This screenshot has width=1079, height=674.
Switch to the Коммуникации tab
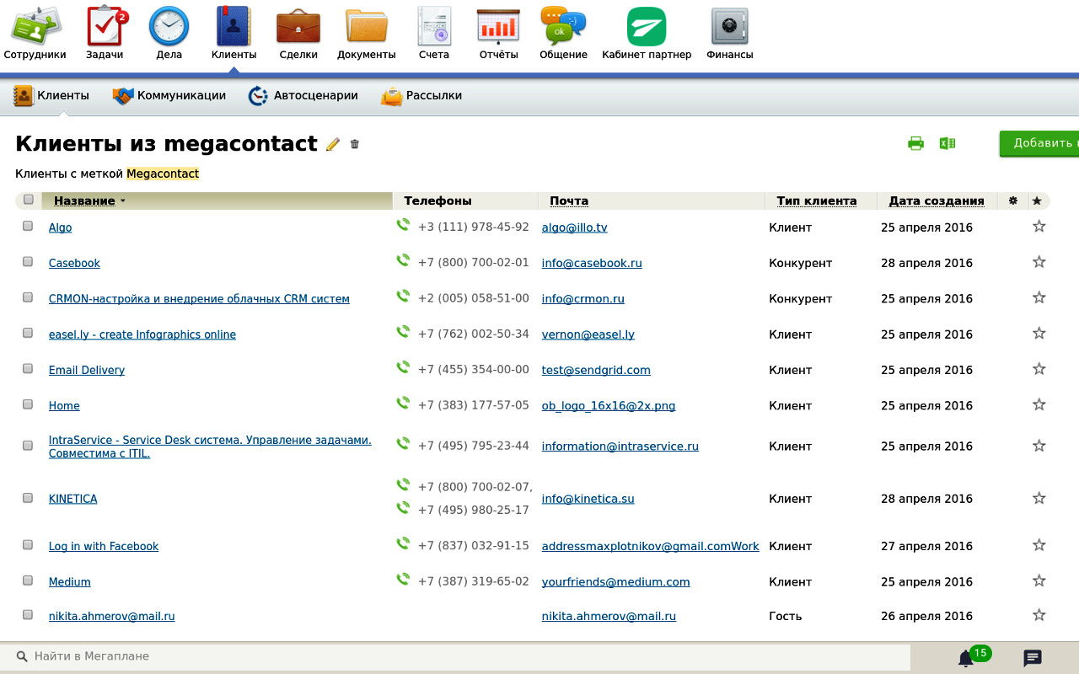(x=169, y=96)
